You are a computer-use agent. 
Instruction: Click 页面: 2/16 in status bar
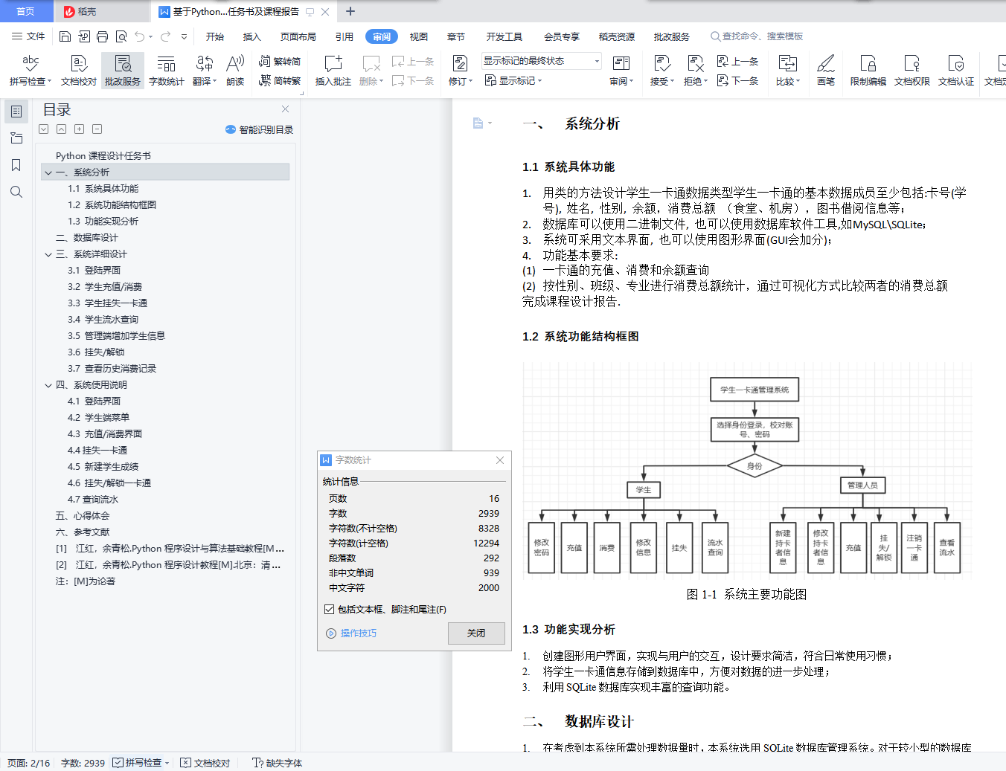[x=29, y=763]
